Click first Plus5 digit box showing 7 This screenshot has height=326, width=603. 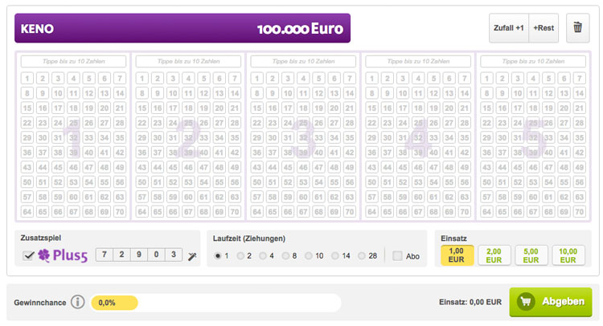coord(103,255)
